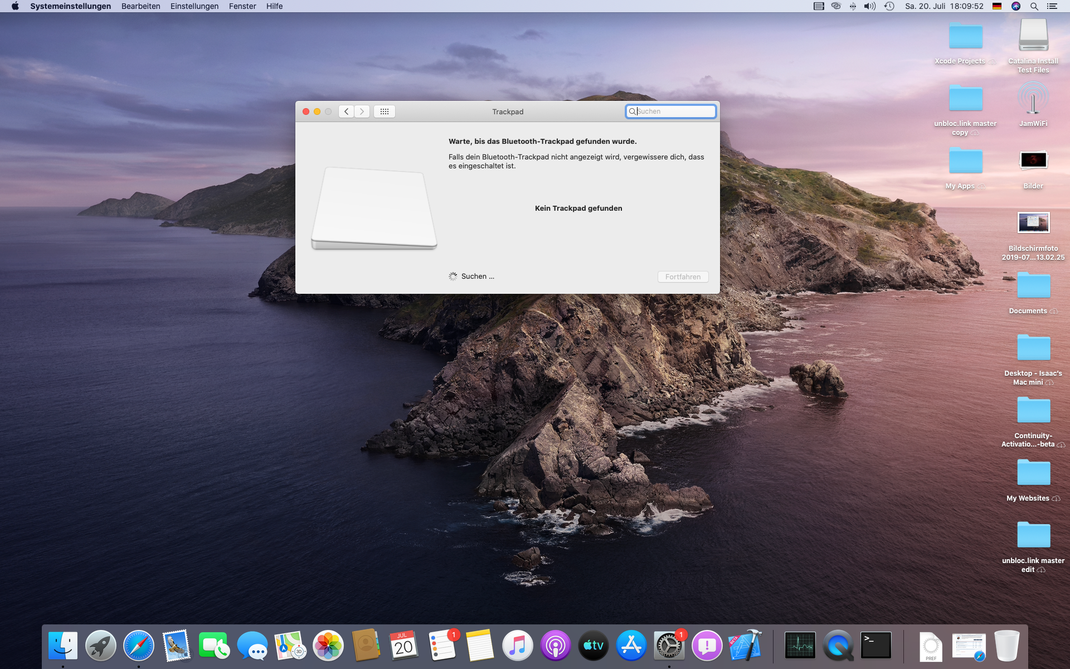Click the Time Machine menu bar icon
Viewport: 1070px width, 669px height.
[x=889, y=6]
